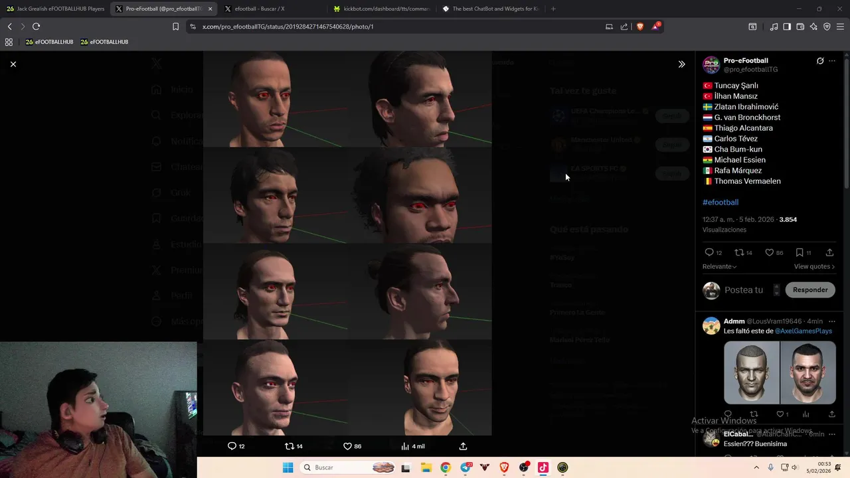
Task: Click the share icon below the photo
Action: pos(463,446)
